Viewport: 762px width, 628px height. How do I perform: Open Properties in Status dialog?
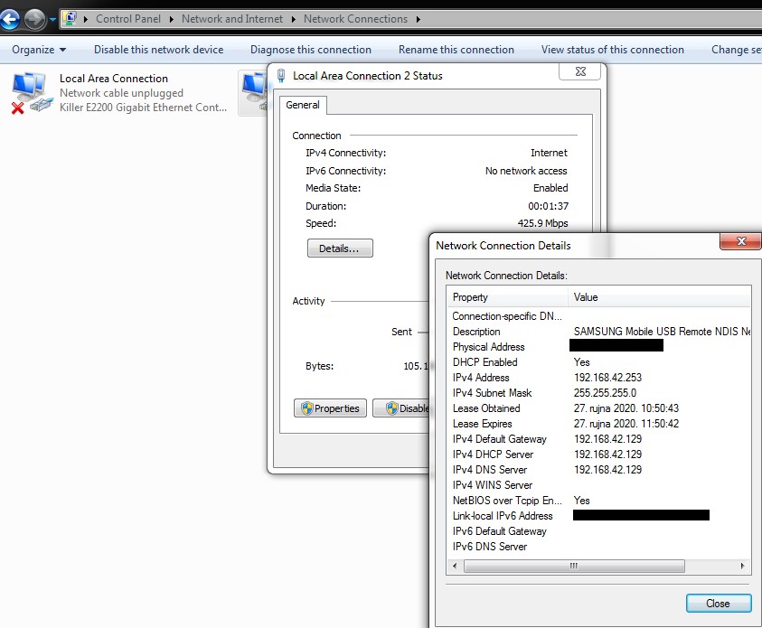(x=331, y=408)
